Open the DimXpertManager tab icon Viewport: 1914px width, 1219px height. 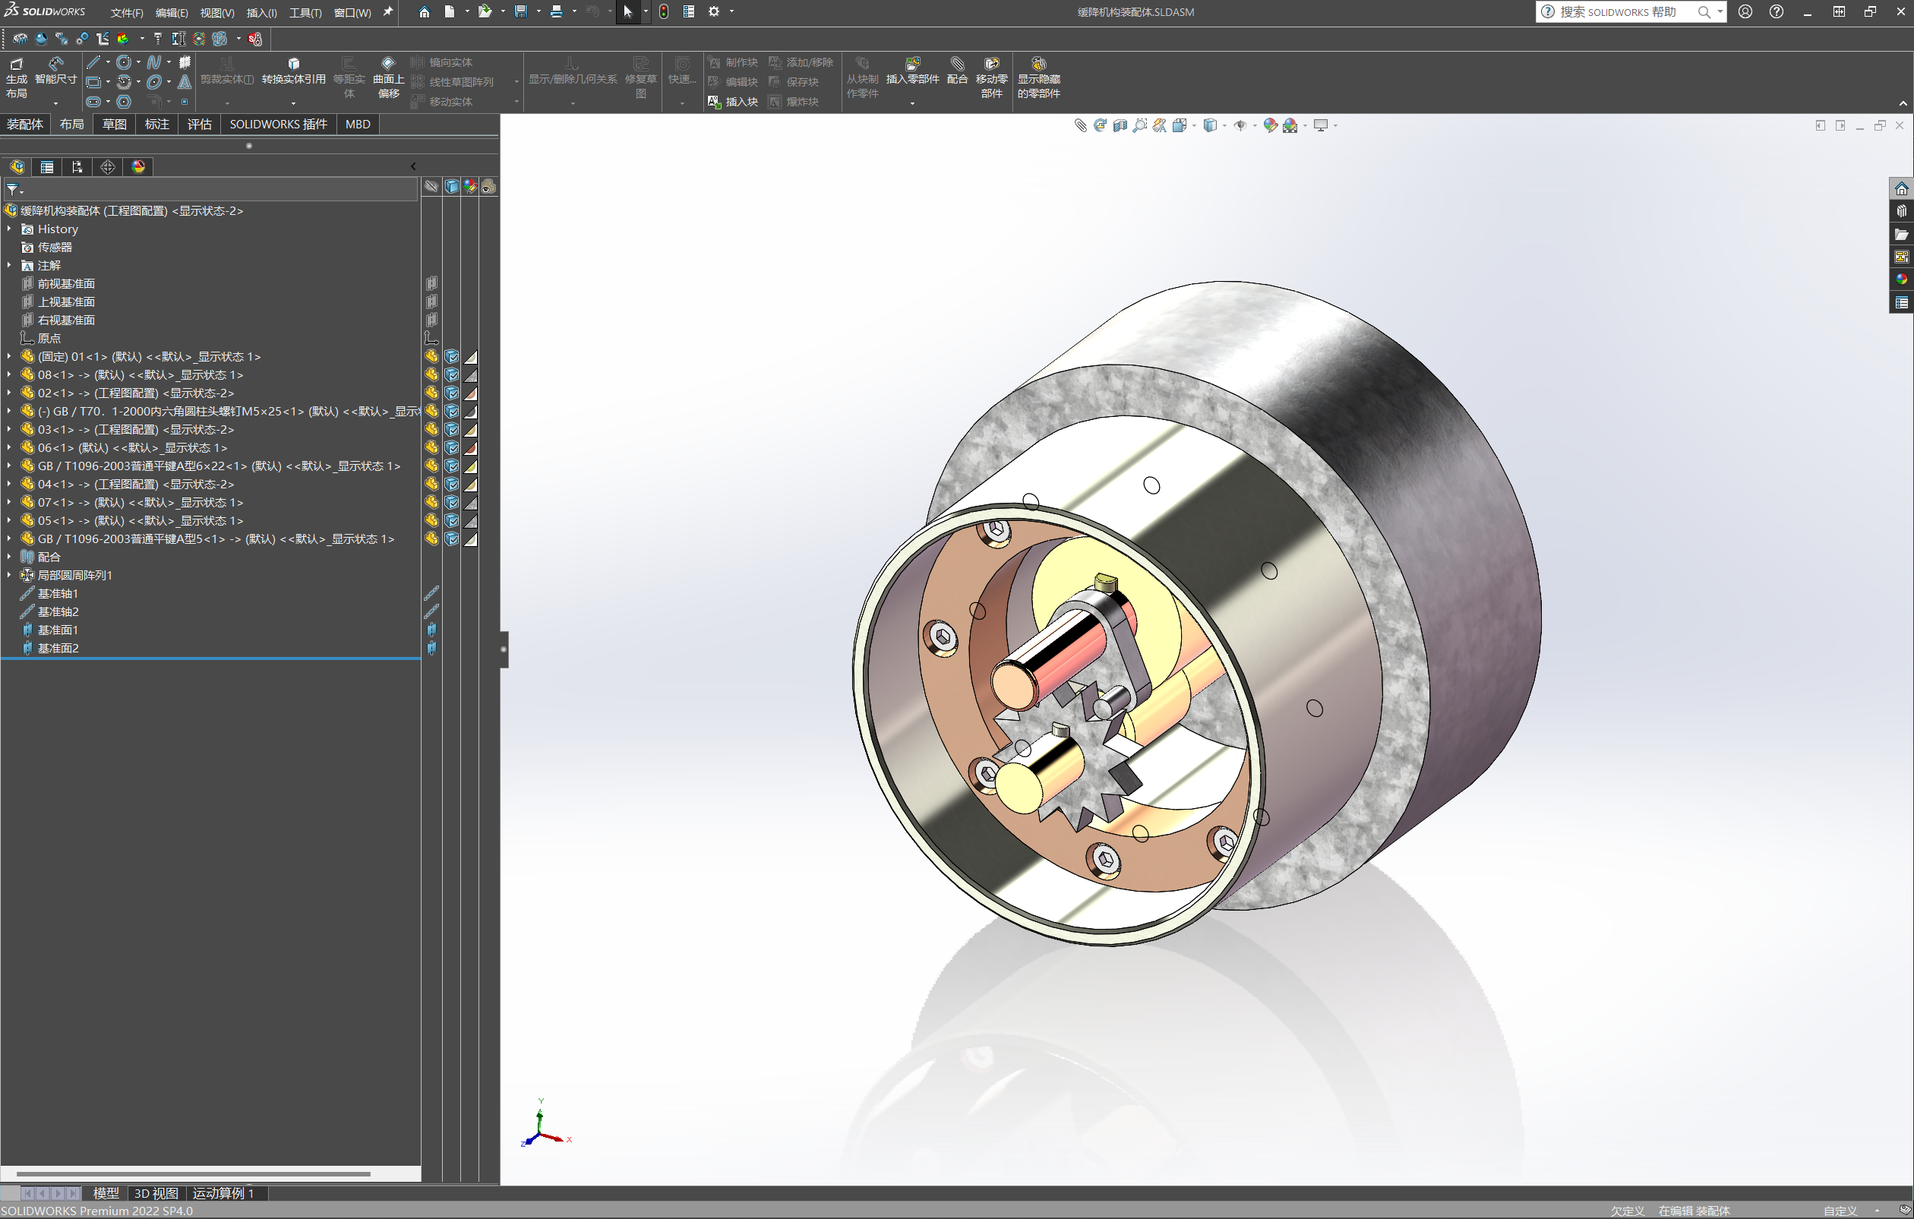tap(108, 166)
